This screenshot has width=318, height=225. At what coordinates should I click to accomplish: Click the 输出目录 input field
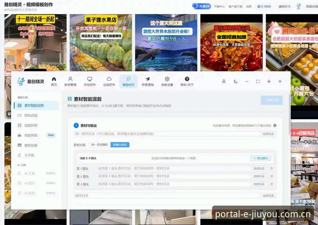pos(167,196)
